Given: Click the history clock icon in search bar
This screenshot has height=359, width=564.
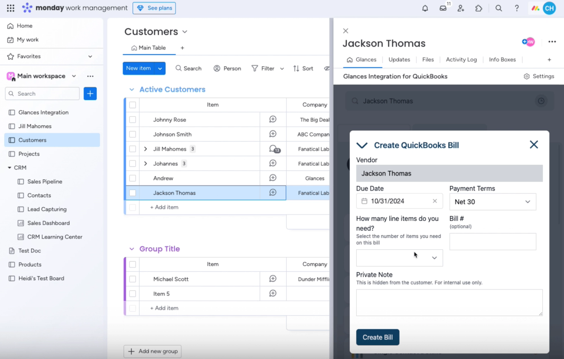Looking at the screenshot, I should coord(541,101).
